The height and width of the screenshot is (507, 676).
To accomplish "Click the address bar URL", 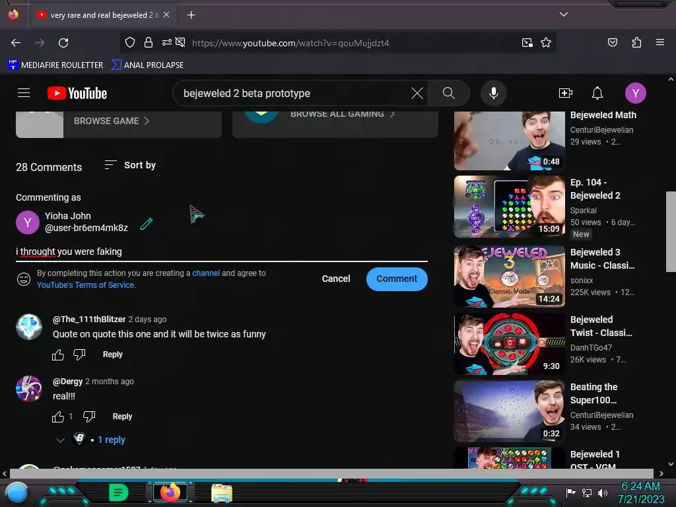I will tap(290, 43).
